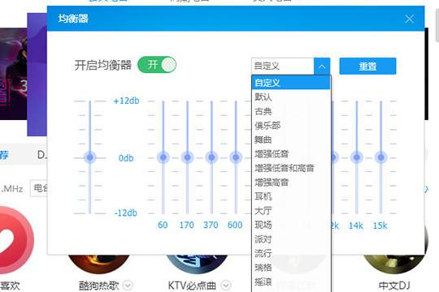This screenshot has width=439, height=292.
Task: Click the 重置 reset button
Action: point(367,67)
